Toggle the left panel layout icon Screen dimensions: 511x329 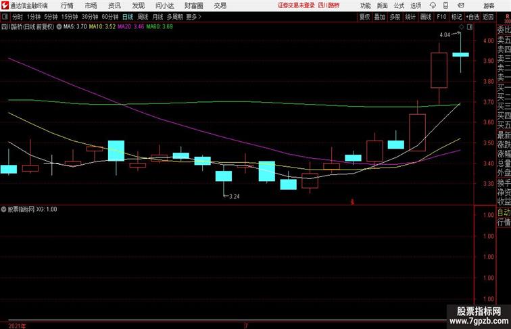pos(5,17)
